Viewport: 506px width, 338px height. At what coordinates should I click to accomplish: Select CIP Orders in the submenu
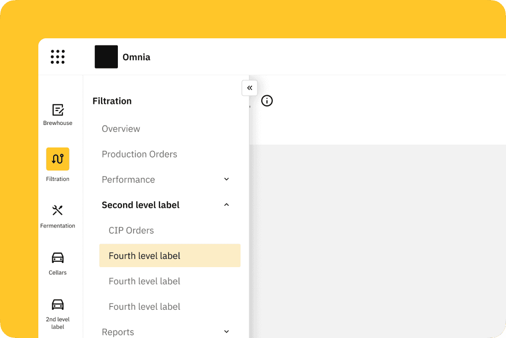coord(131,230)
